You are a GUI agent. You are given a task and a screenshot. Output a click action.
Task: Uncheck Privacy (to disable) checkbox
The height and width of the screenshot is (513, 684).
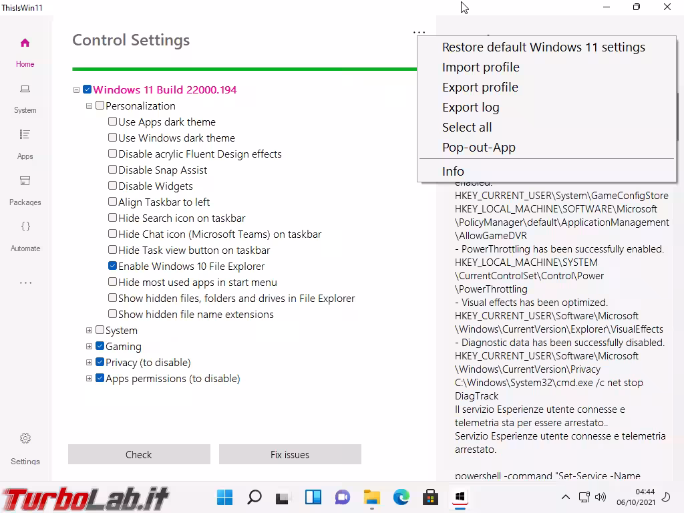(x=100, y=362)
